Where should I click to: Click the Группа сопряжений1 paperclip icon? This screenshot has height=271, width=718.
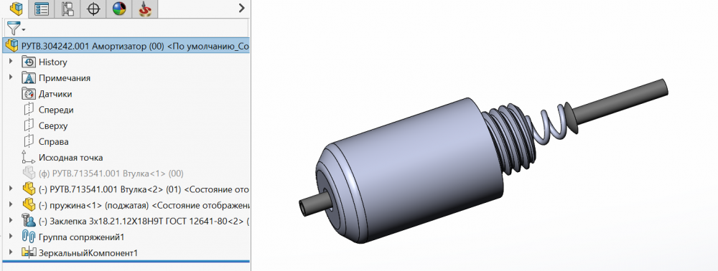(29, 237)
